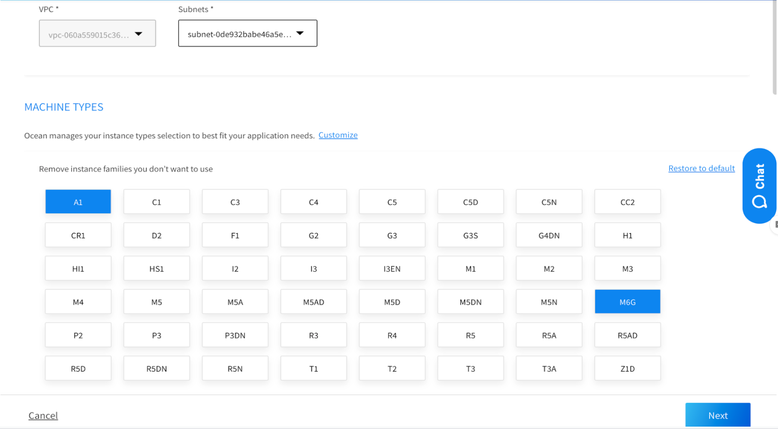
Task: Click the page vertical scrollbar
Action: [774, 48]
